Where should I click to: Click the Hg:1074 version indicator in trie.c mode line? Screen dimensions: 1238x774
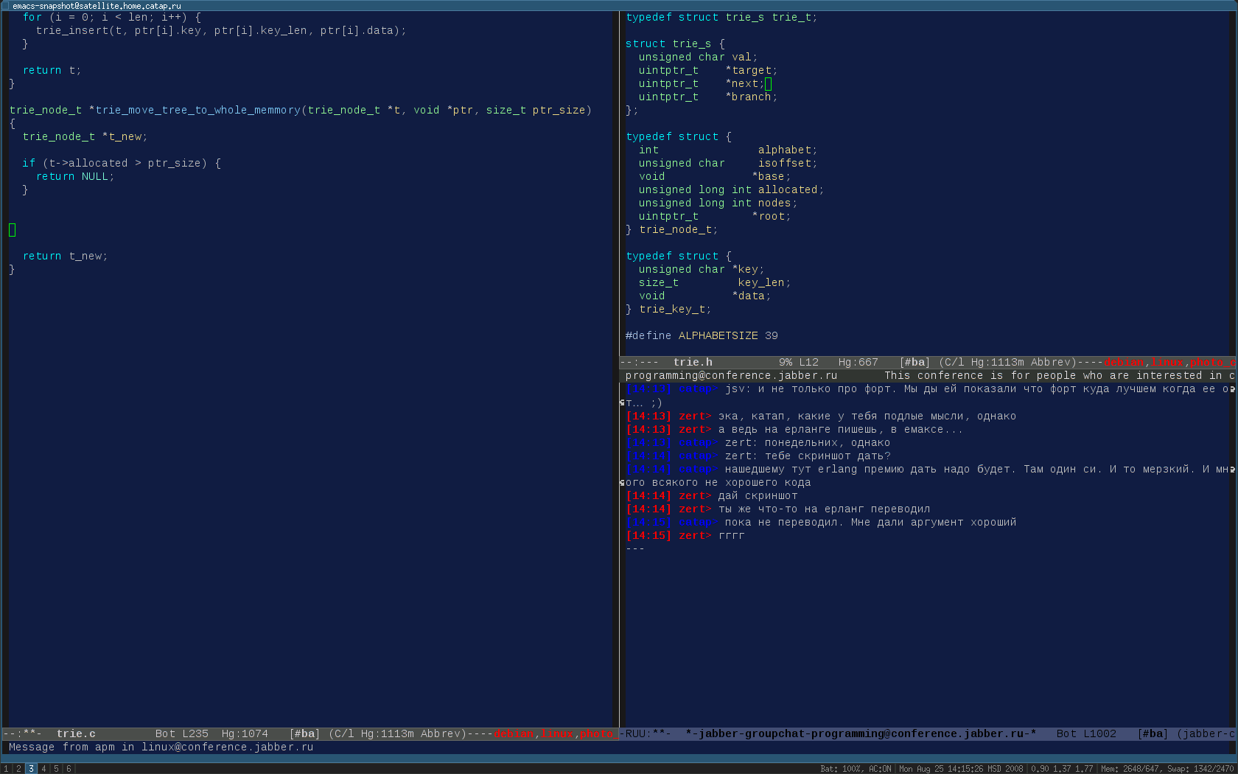point(245,733)
